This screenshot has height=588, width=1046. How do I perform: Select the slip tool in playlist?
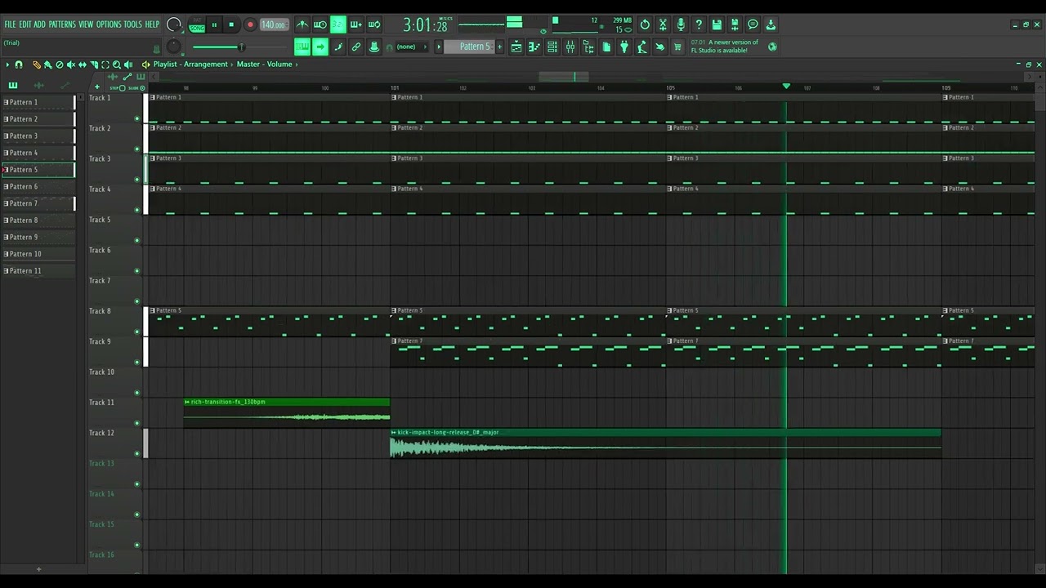82,65
